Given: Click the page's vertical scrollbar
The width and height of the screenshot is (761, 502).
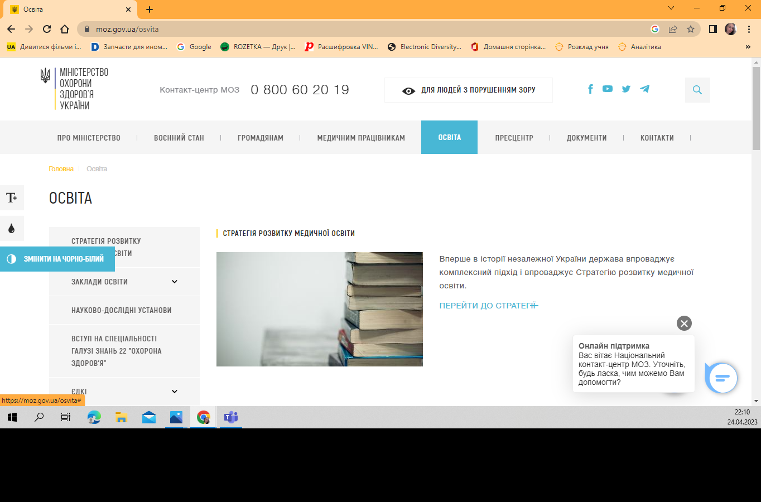Looking at the screenshot, I should (x=756, y=223).
